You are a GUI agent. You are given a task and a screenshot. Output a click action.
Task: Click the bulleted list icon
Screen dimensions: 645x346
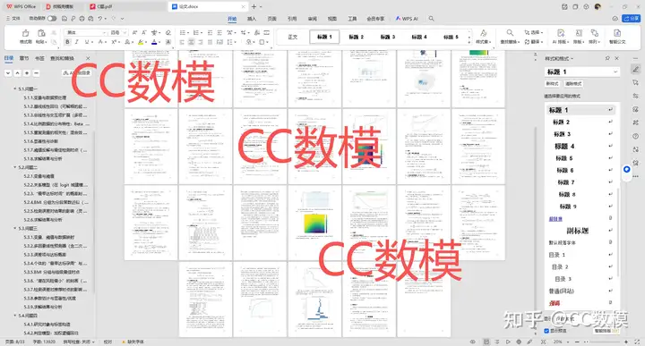[x=183, y=32]
